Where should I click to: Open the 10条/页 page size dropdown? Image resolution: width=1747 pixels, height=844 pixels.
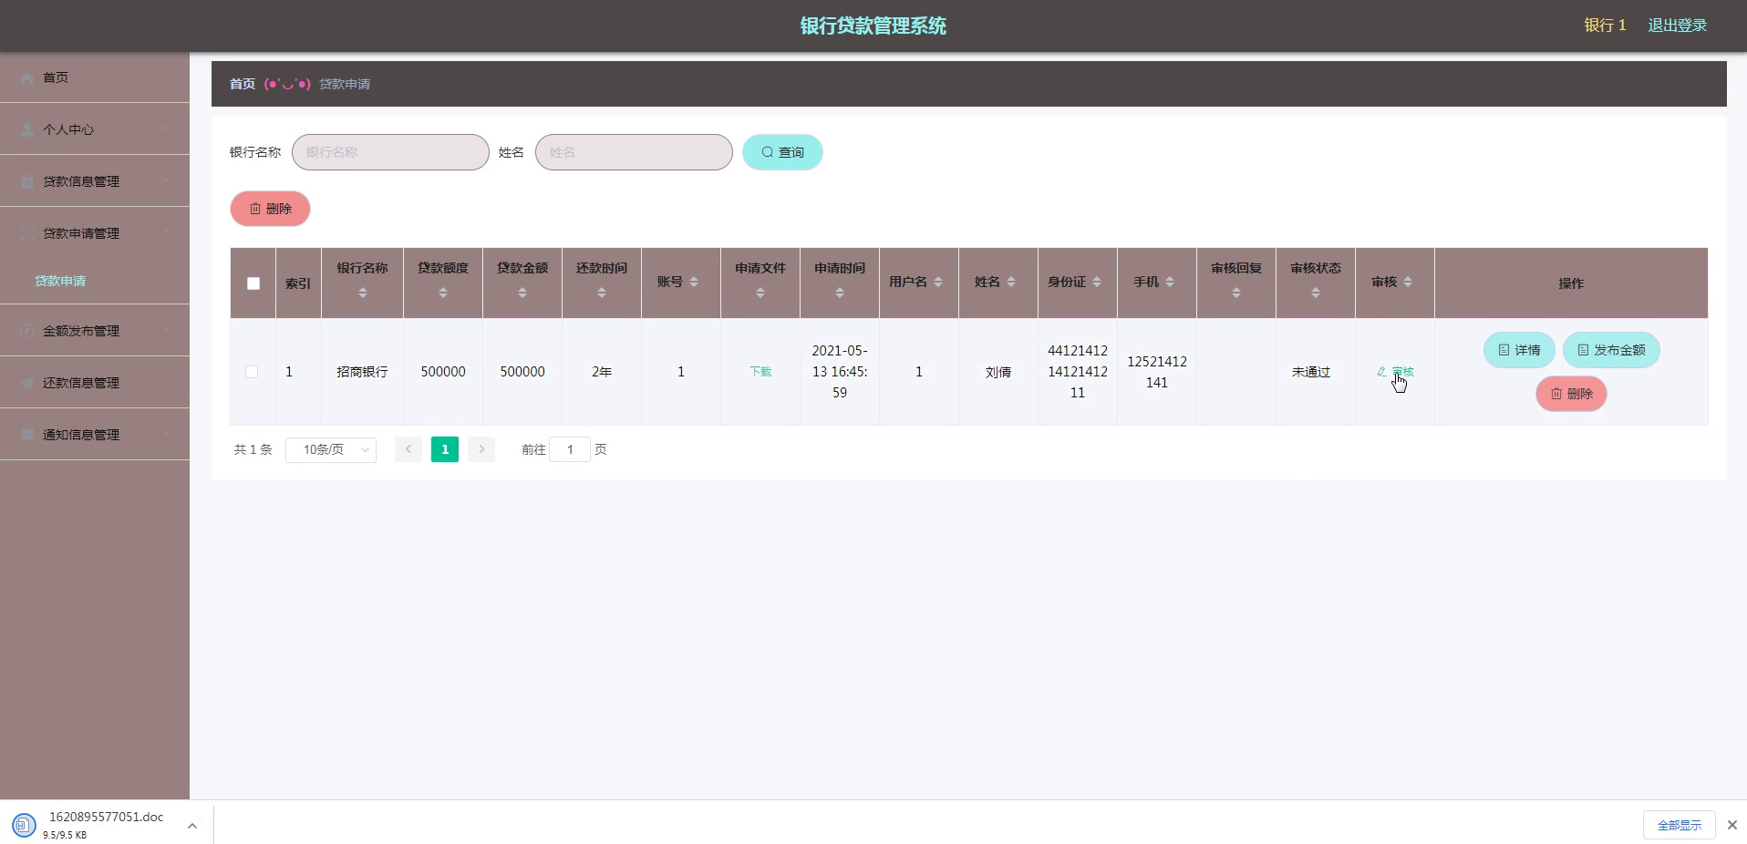pos(331,449)
